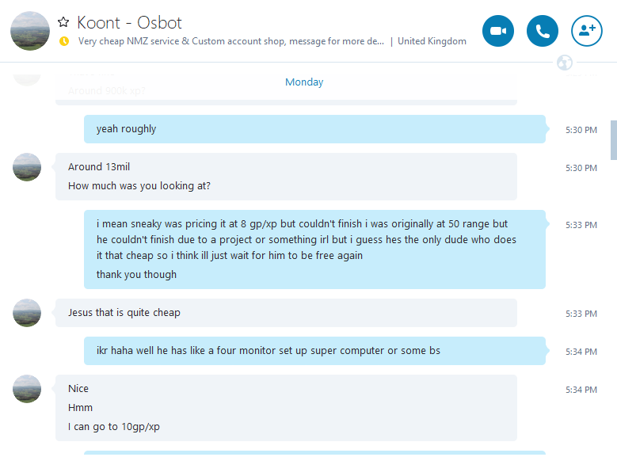
Task: Add people to this conversation
Action: click(587, 31)
